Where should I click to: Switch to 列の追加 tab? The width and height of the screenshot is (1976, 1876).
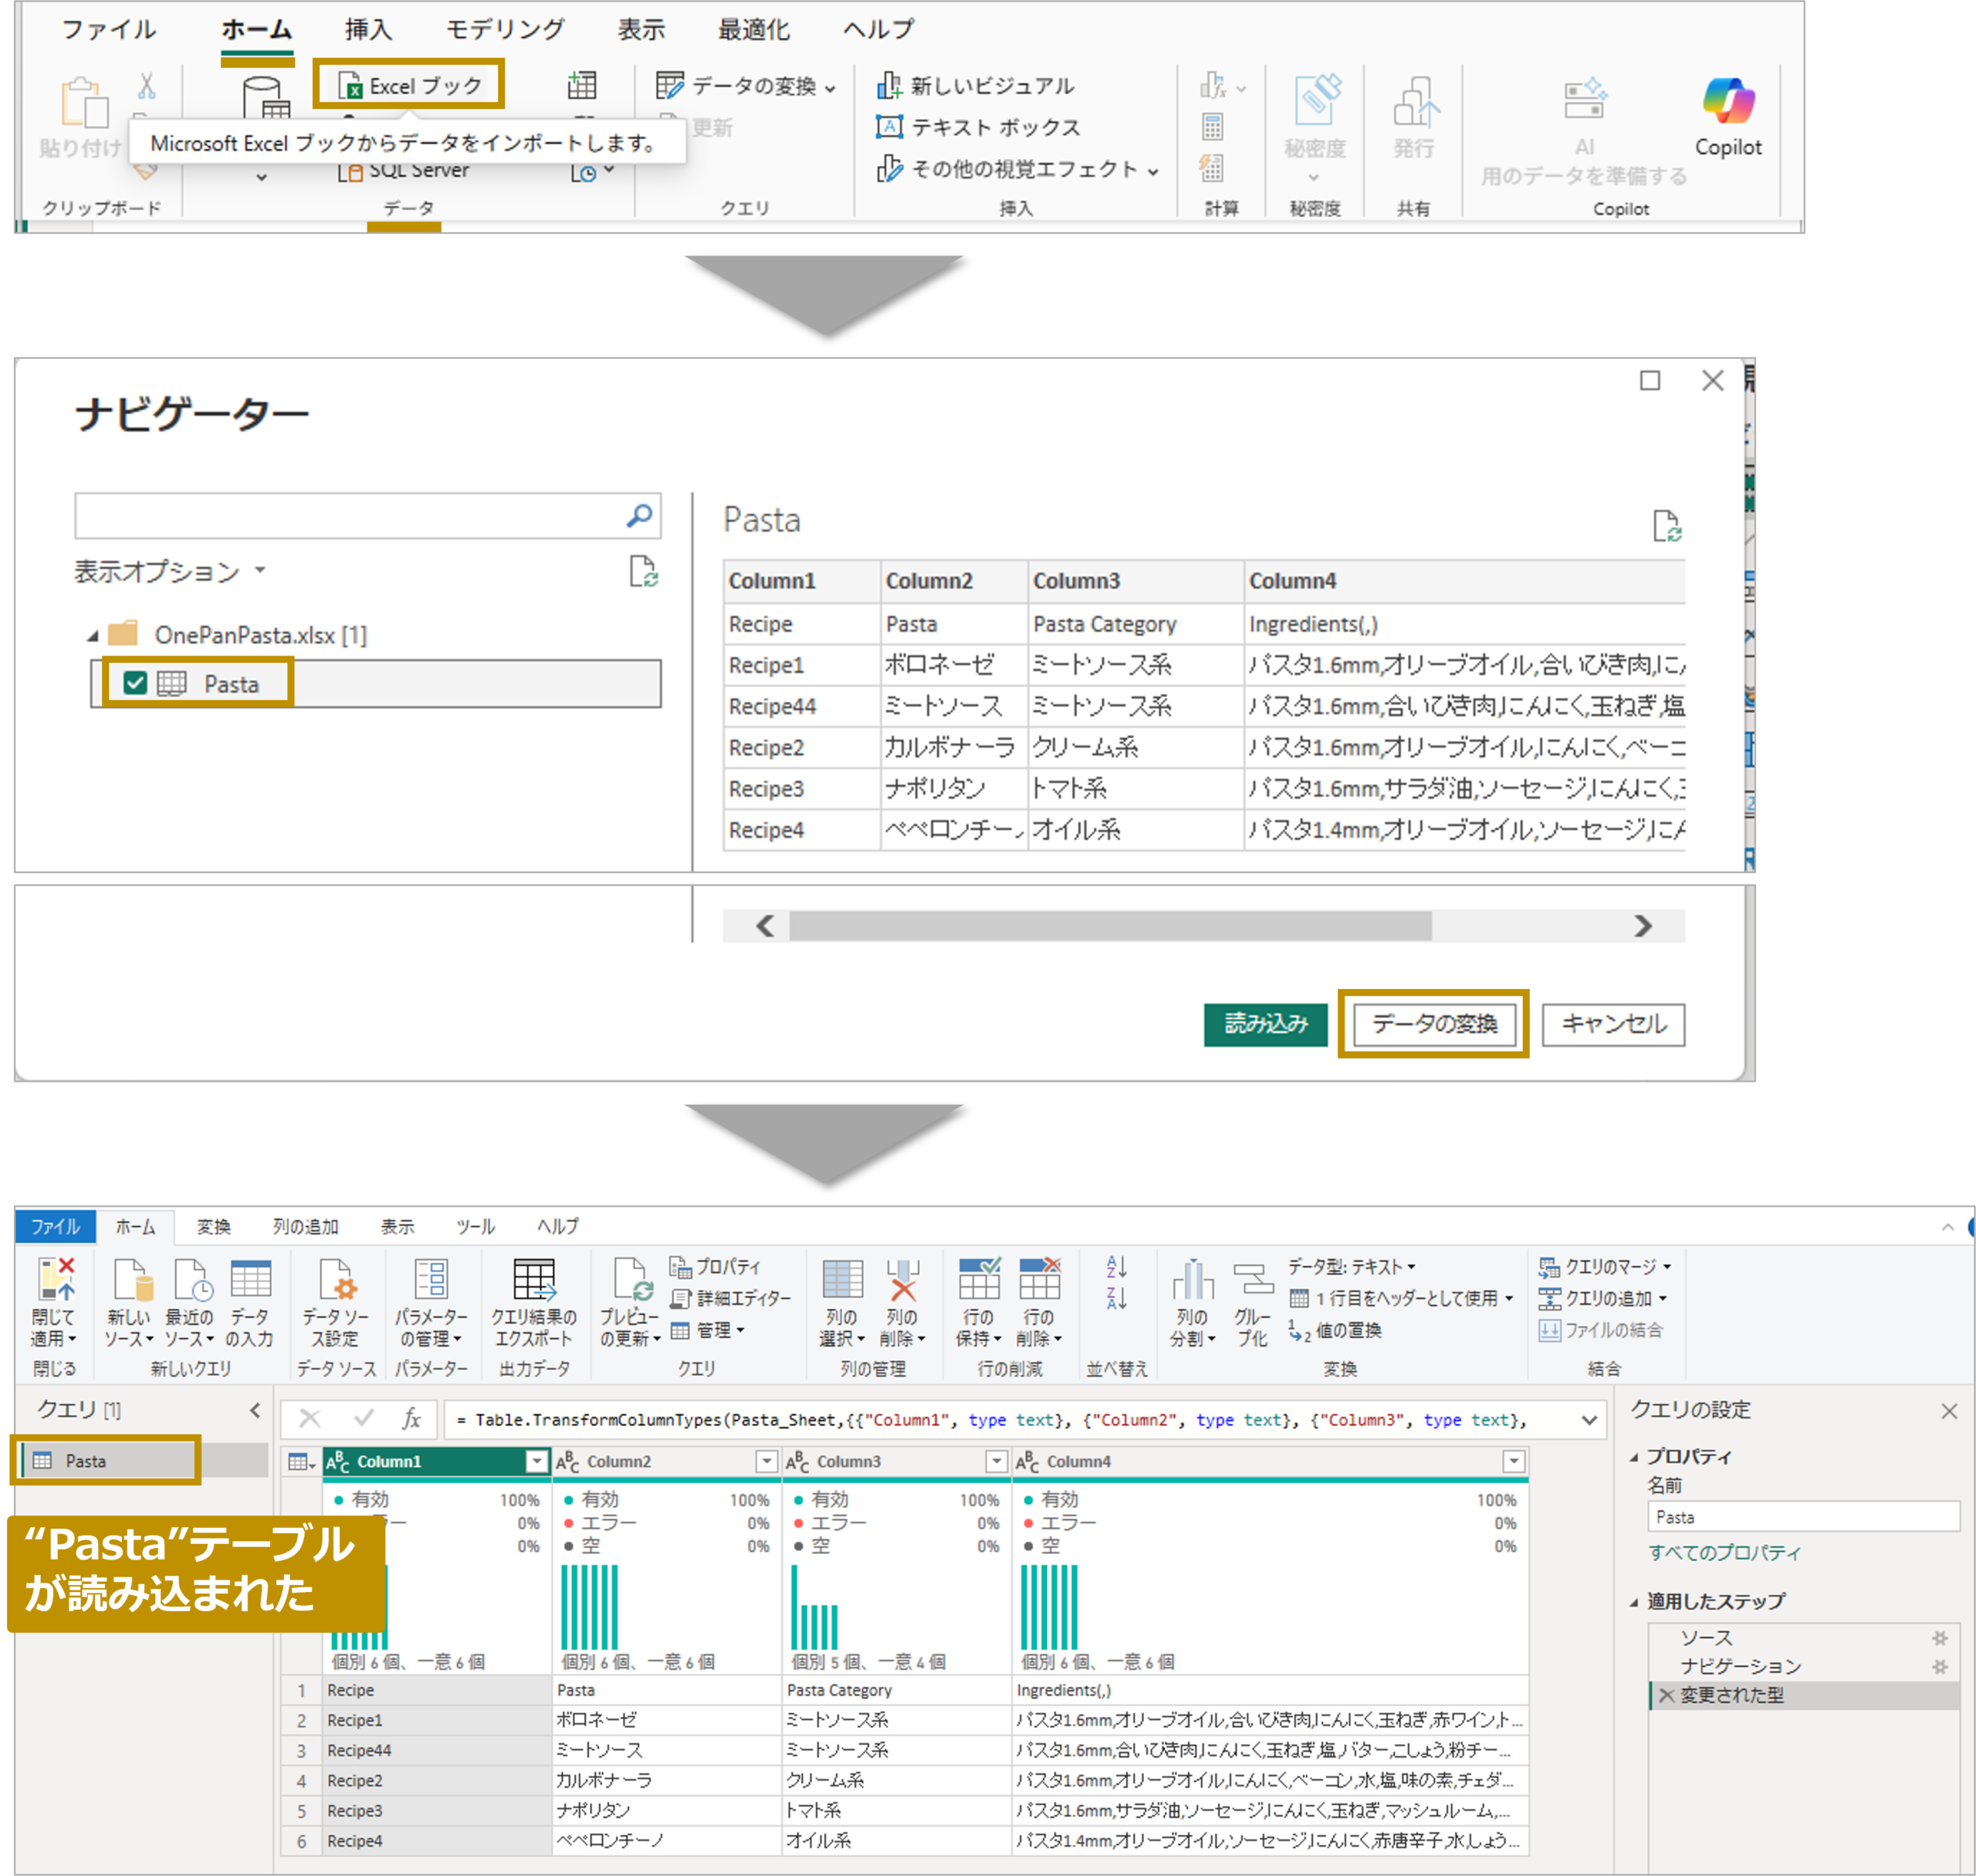(305, 1226)
